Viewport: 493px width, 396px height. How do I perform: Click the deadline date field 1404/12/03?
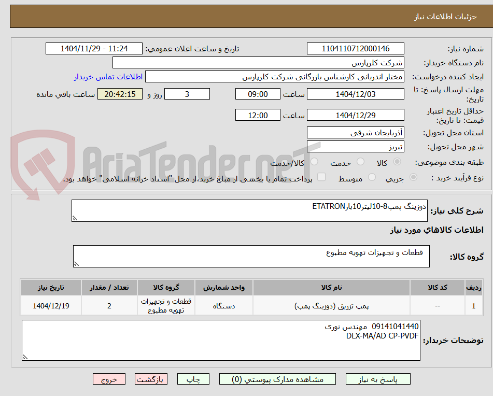pyautogui.click(x=355, y=94)
